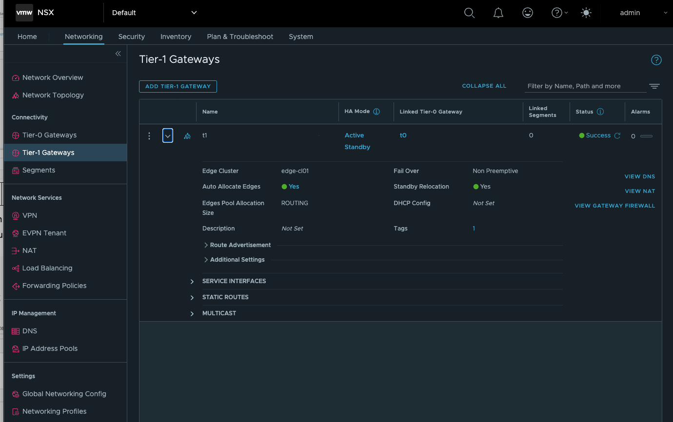The width and height of the screenshot is (673, 422).
Task: Open the Default project dropdown
Action: click(154, 13)
